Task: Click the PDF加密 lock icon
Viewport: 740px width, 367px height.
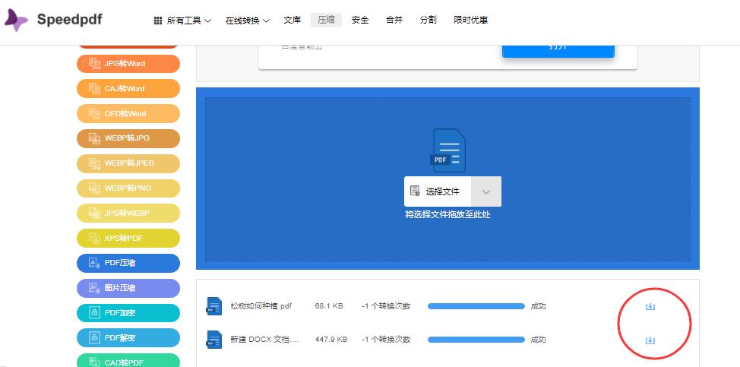Action: [x=94, y=313]
